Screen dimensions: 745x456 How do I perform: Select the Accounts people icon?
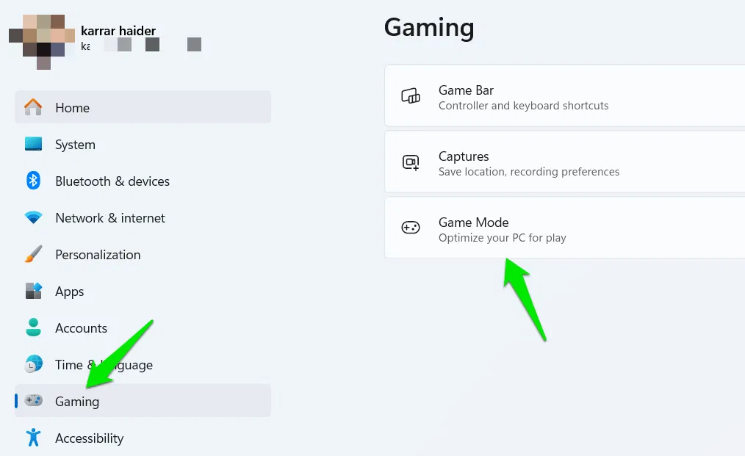point(34,327)
